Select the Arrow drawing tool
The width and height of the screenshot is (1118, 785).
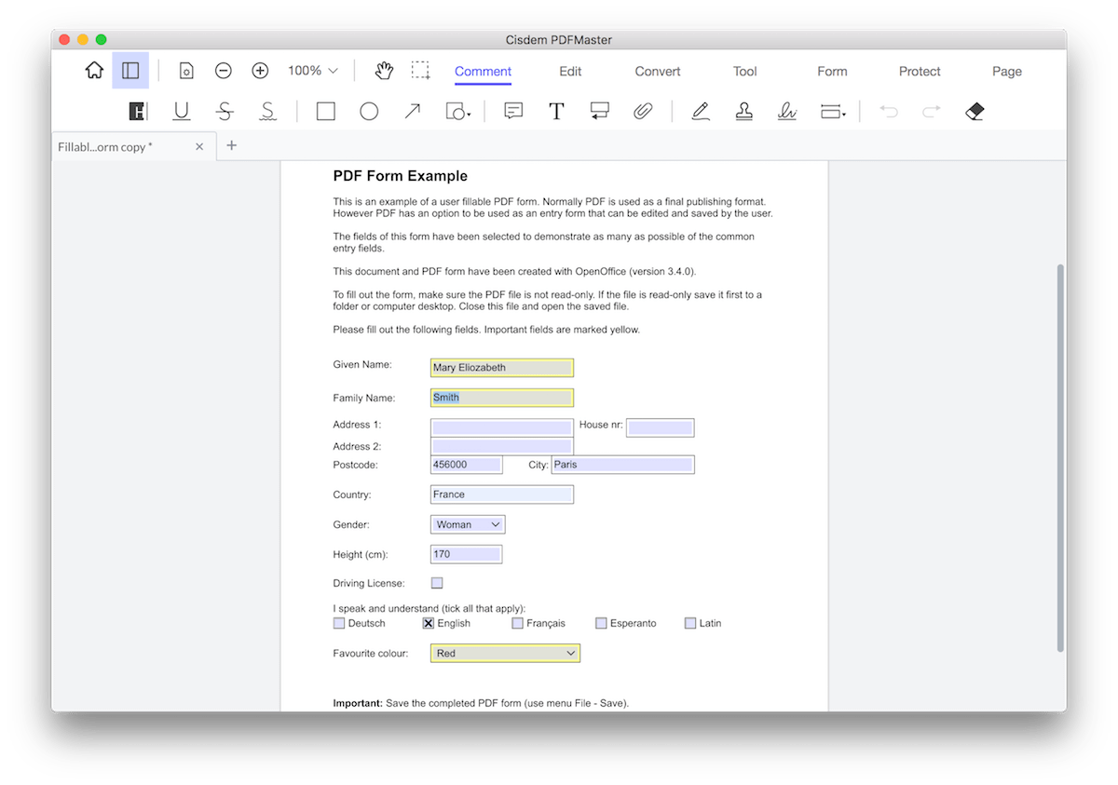[x=412, y=112]
